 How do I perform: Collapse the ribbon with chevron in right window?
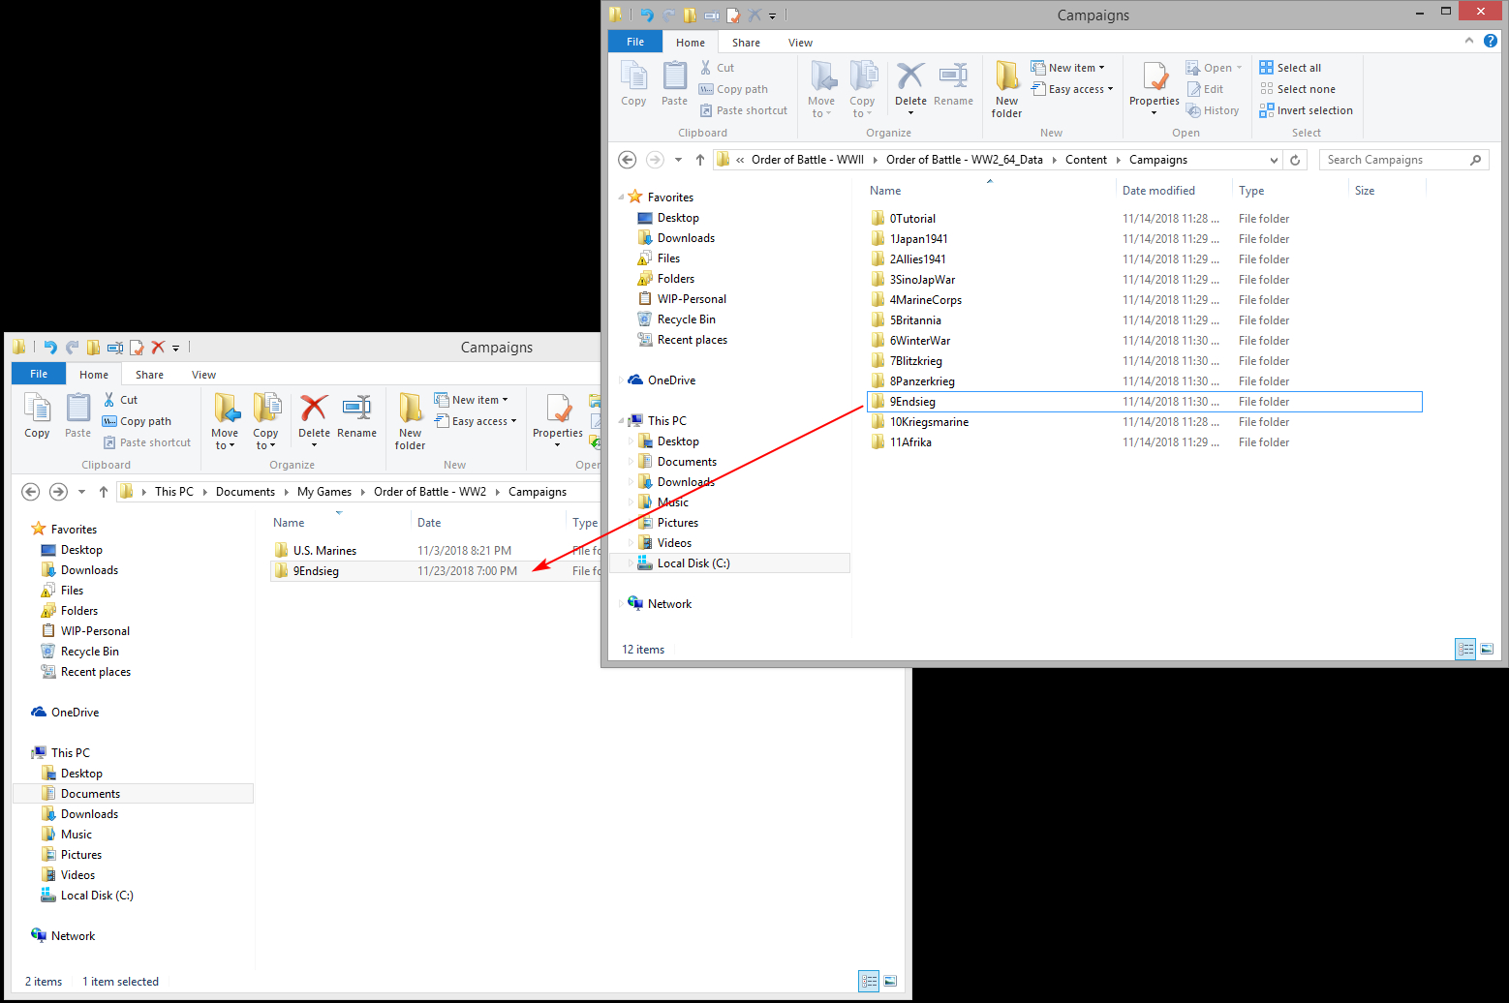(1469, 41)
